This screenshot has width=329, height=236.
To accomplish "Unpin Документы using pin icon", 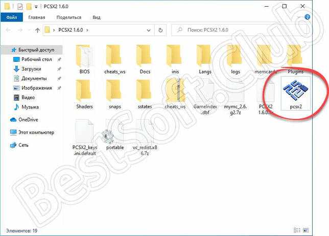I will point(59,79).
